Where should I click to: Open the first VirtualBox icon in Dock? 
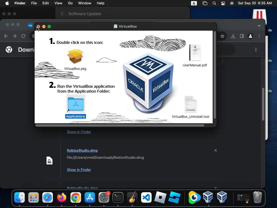(208, 197)
